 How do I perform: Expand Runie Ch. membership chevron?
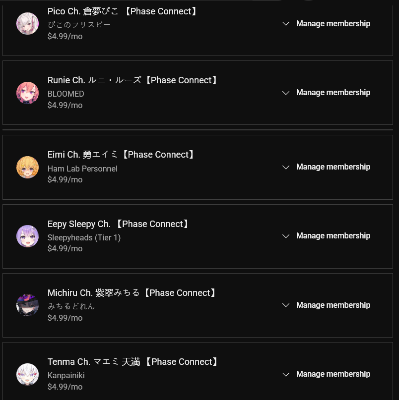click(286, 93)
